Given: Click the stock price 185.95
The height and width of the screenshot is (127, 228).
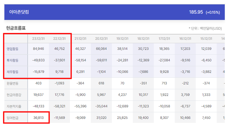Looking at the screenshot, I should (196, 12).
